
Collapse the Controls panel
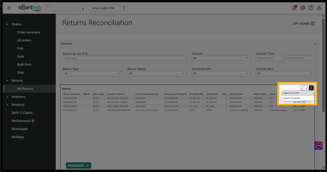pos(315,44)
